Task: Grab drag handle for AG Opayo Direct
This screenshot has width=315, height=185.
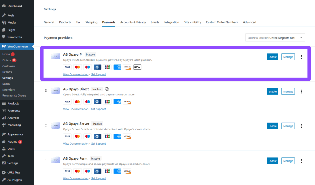Action: click(46, 91)
